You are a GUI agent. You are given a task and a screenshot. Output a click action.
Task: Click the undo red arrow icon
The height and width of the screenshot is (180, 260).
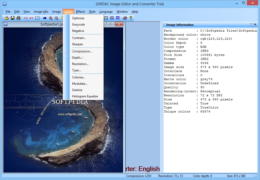(x=31, y=18)
